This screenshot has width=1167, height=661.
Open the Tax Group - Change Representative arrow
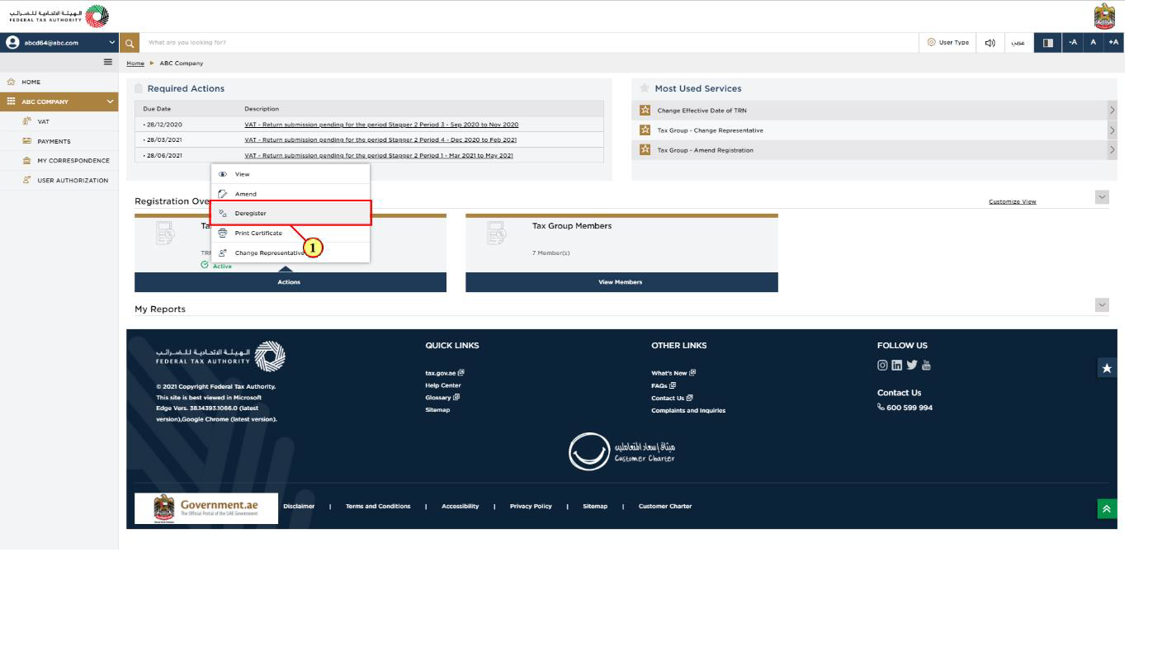click(x=1112, y=130)
